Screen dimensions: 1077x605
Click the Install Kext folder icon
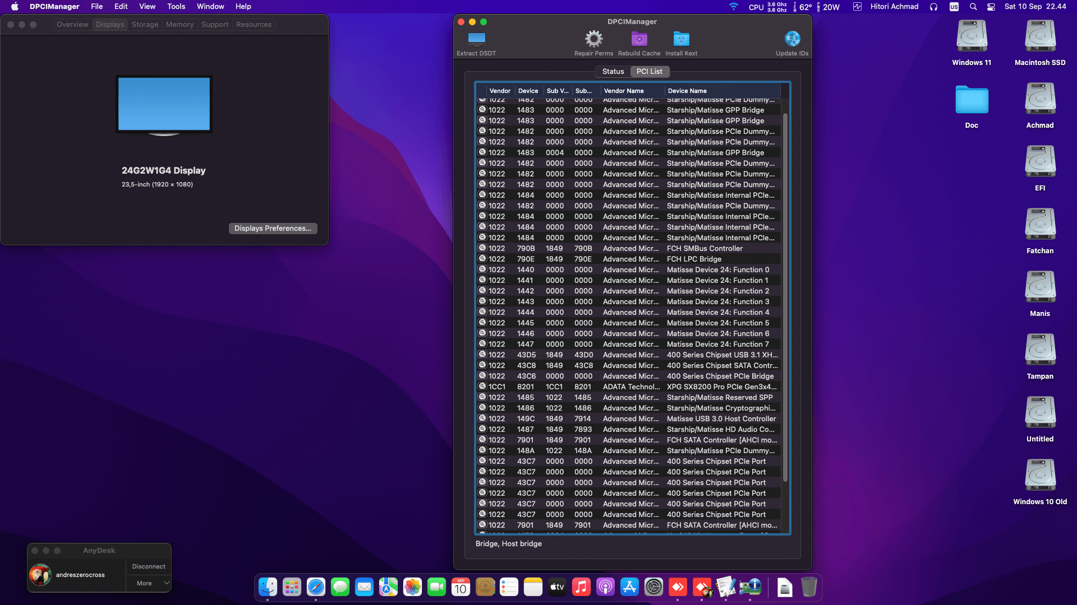pos(681,39)
